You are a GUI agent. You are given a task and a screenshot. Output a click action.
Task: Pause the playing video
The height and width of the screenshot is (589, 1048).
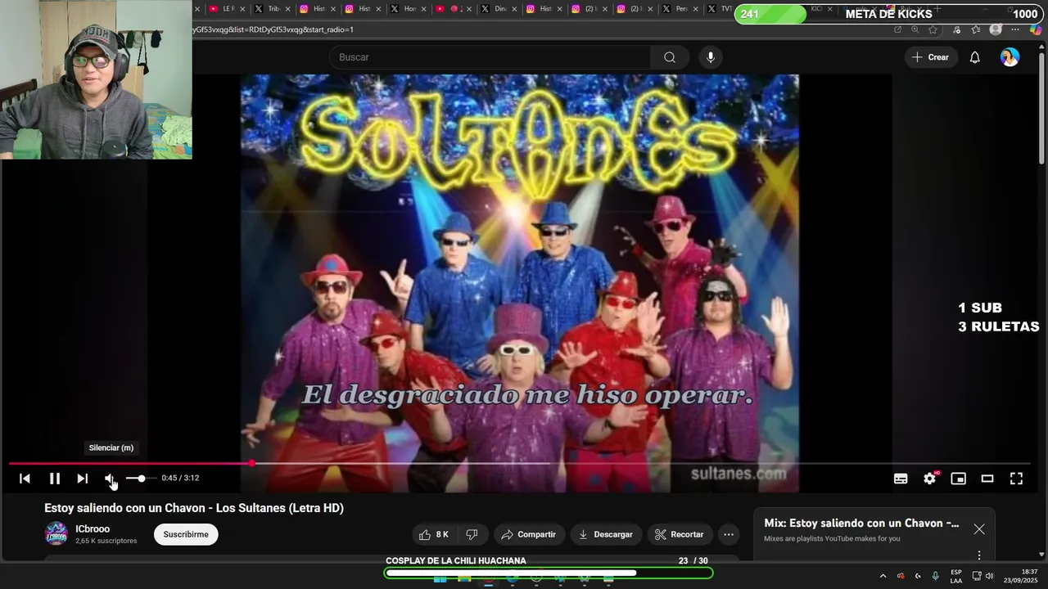54,479
